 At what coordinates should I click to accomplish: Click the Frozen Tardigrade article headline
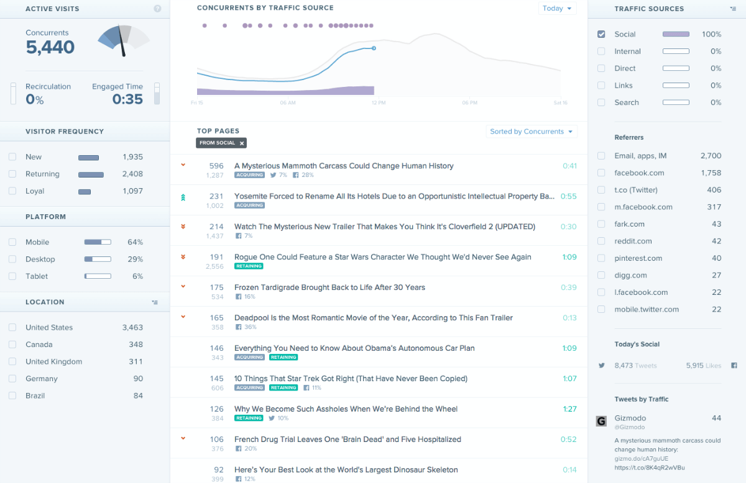pos(329,287)
